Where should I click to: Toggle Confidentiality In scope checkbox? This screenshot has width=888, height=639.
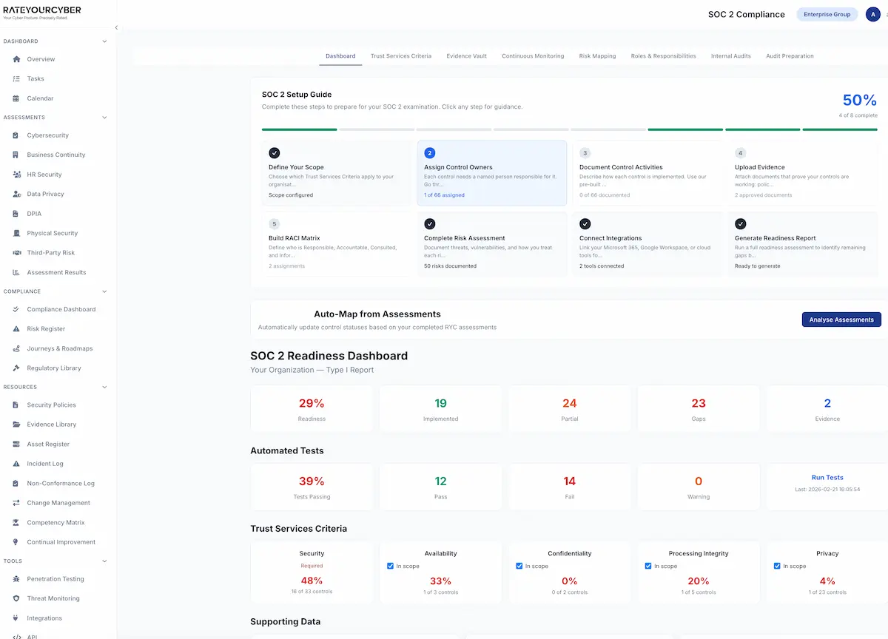click(x=519, y=566)
